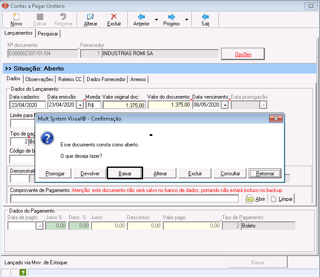The image size is (320, 277).
Task: Click the red Opções button
Action: (243, 54)
